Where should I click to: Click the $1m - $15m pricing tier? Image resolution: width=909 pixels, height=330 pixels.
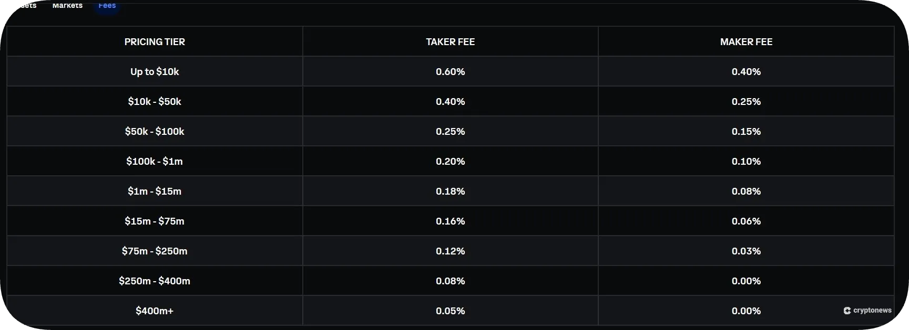pyautogui.click(x=155, y=191)
